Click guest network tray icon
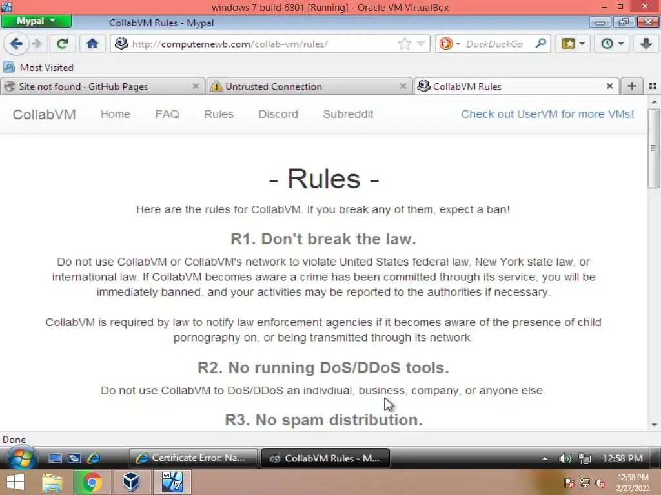661x495 pixels. pos(585,458)
